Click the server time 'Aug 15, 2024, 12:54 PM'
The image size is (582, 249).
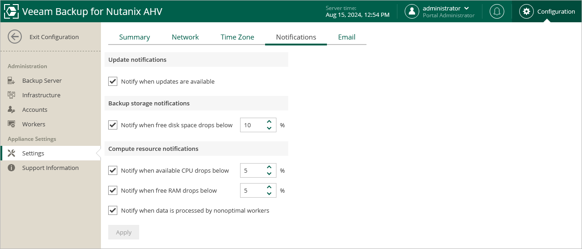357,15
